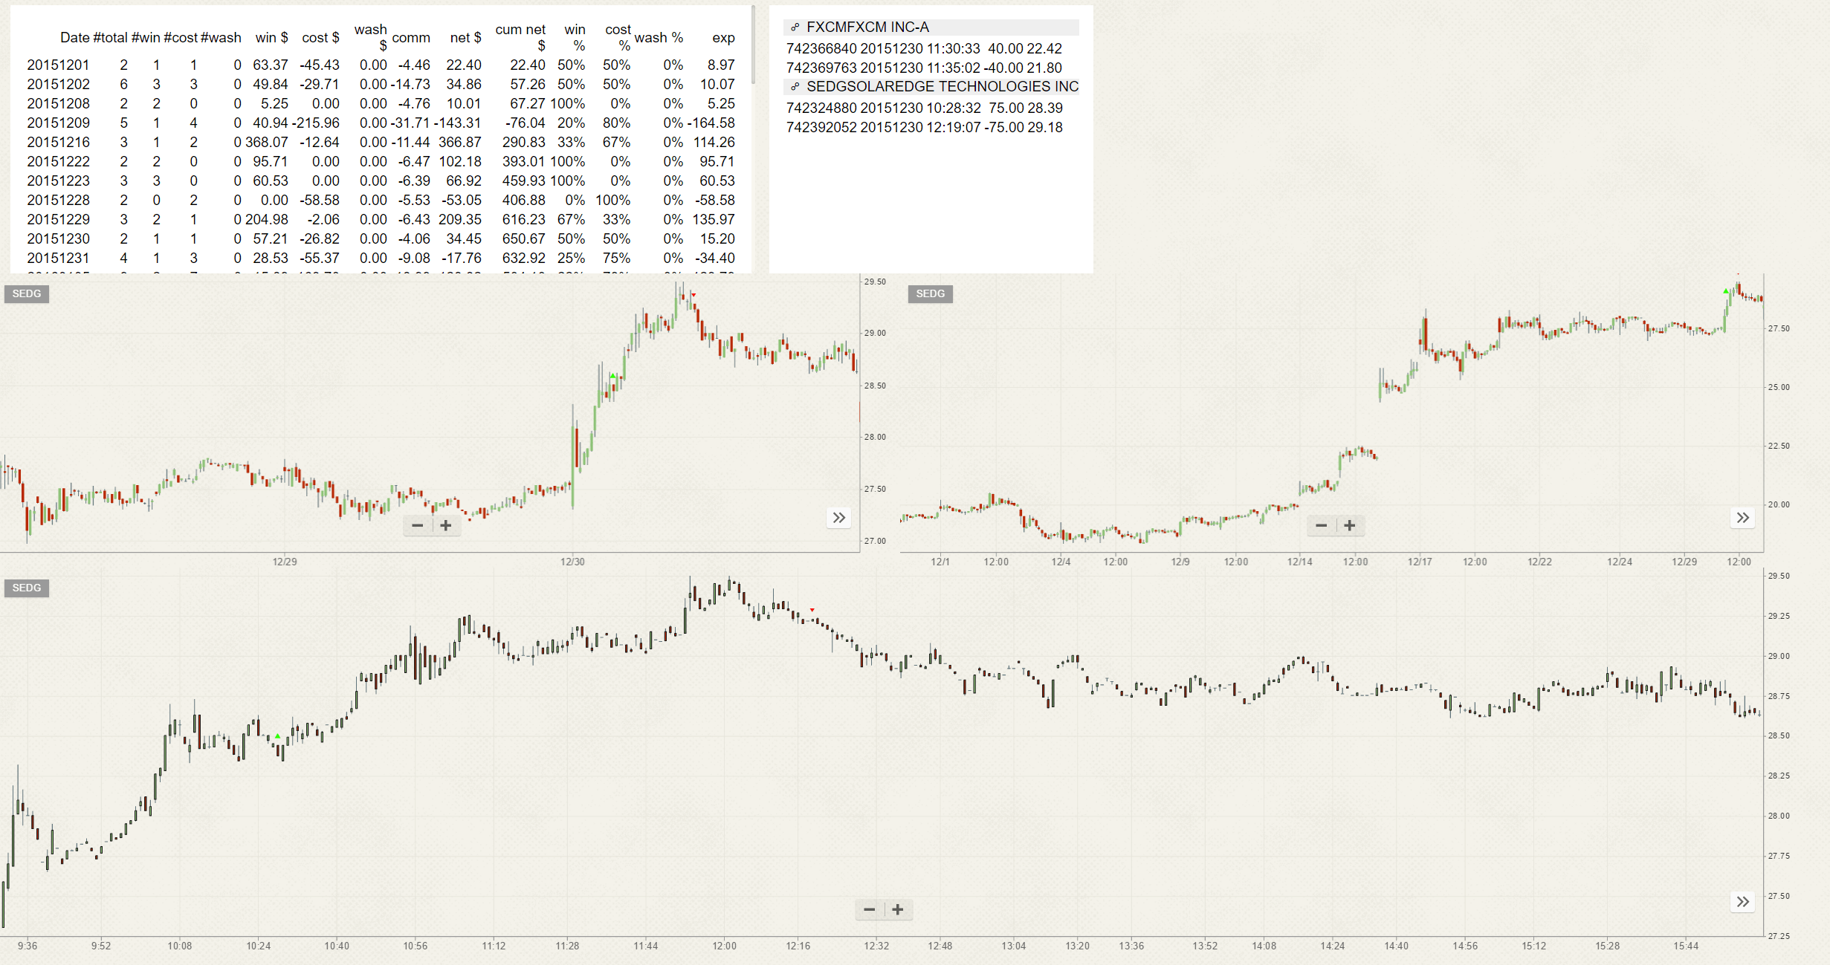The height and width of the screenshot is (965, 1830).
Task: Select the 20151208 date row
Action: [x=381, y=103]
